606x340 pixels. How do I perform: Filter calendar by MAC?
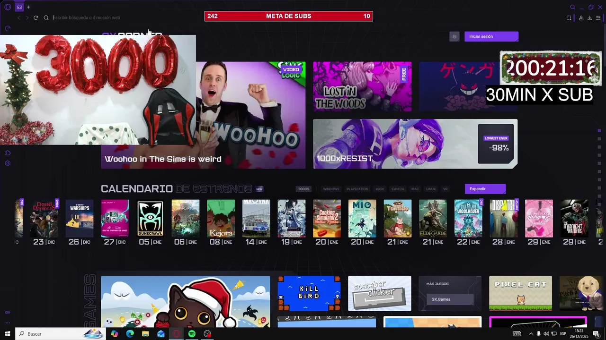tap(415, 189)
